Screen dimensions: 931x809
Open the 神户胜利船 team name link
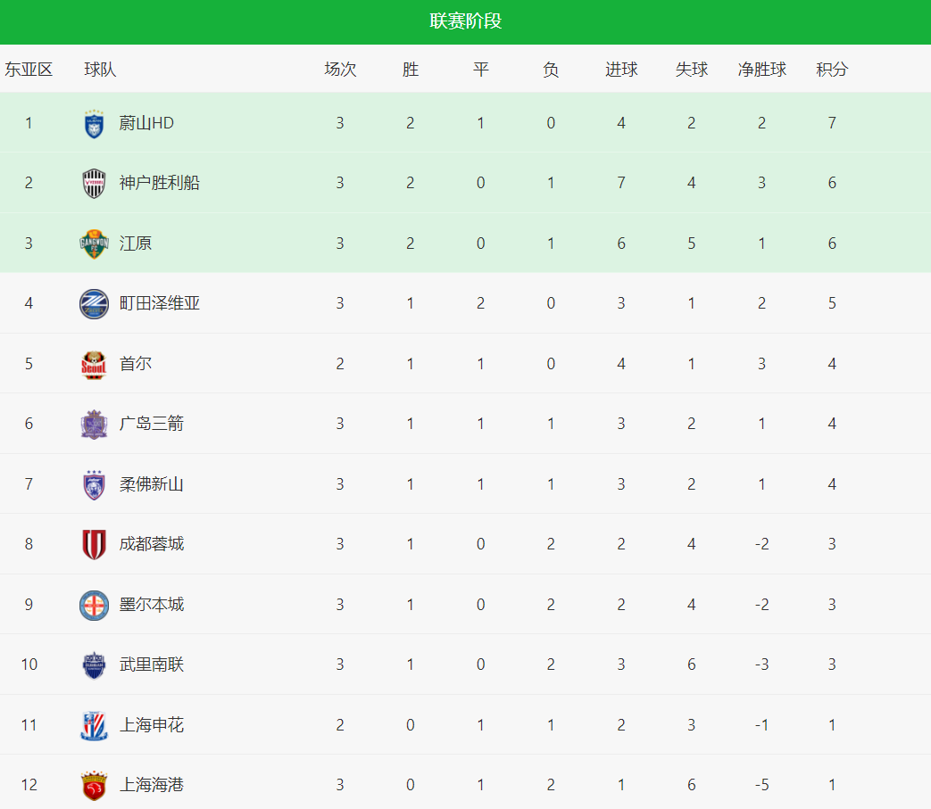click(160, 183)
